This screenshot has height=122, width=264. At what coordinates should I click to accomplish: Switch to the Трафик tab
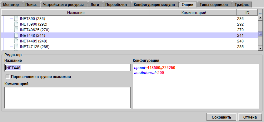242,5
